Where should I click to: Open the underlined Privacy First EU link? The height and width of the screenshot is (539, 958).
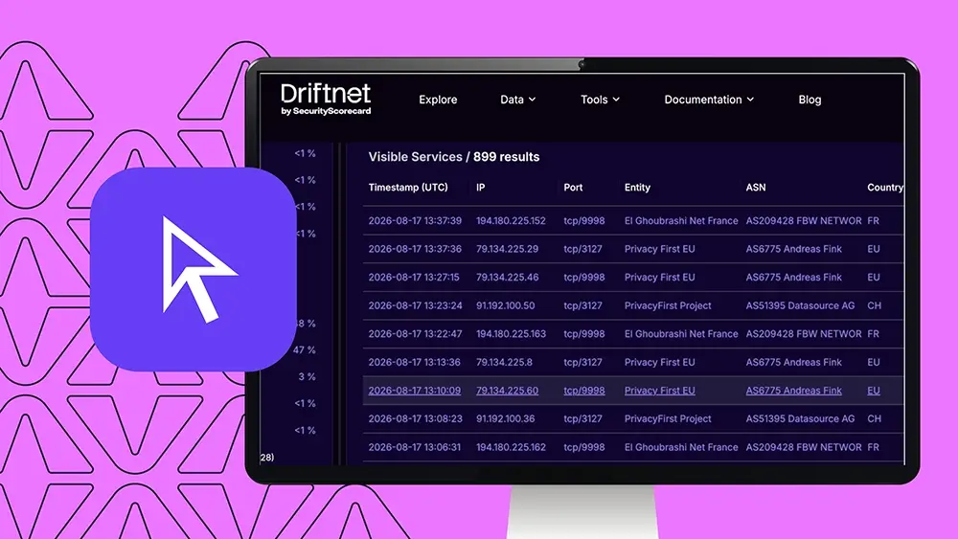[x=659, y=391]
